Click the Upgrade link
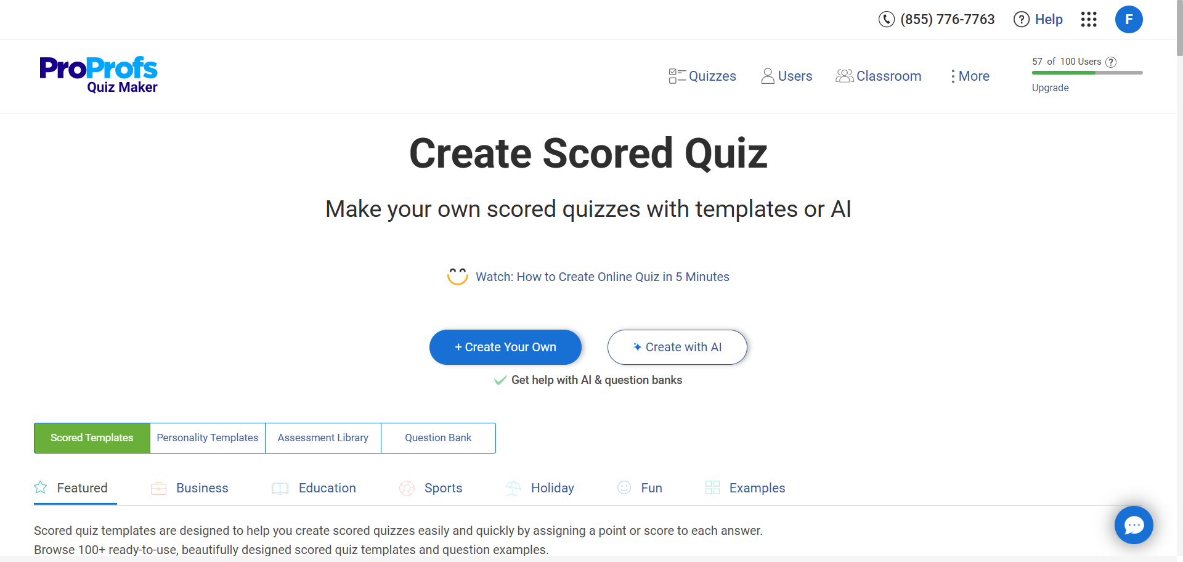This screenshot has height=562, width=1183. pos(1050,88)
